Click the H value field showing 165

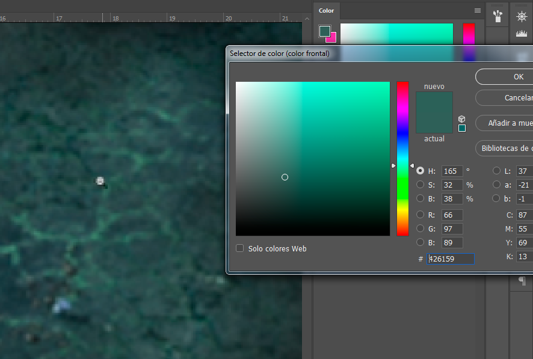[452, 171]
